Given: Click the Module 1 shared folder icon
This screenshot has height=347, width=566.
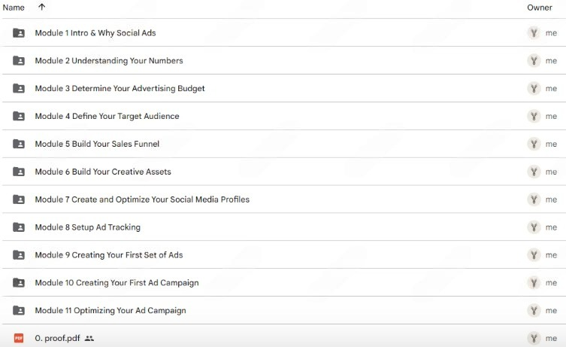Looking at the screenshot, I should (19, 33).
